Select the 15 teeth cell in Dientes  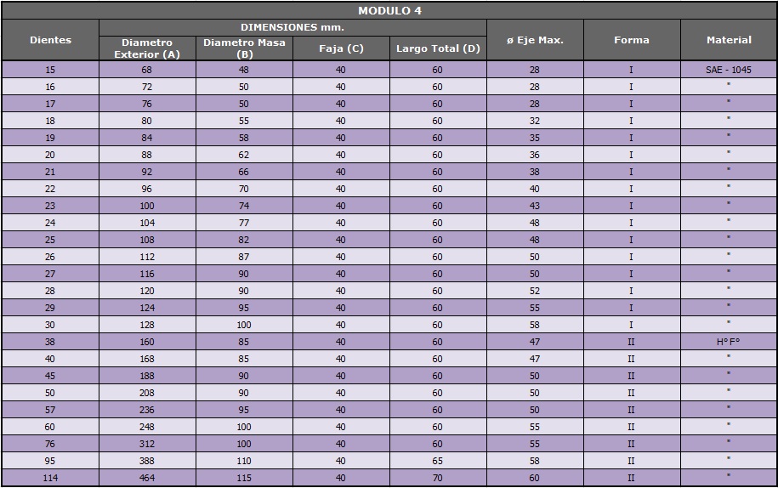pos(50,70)
